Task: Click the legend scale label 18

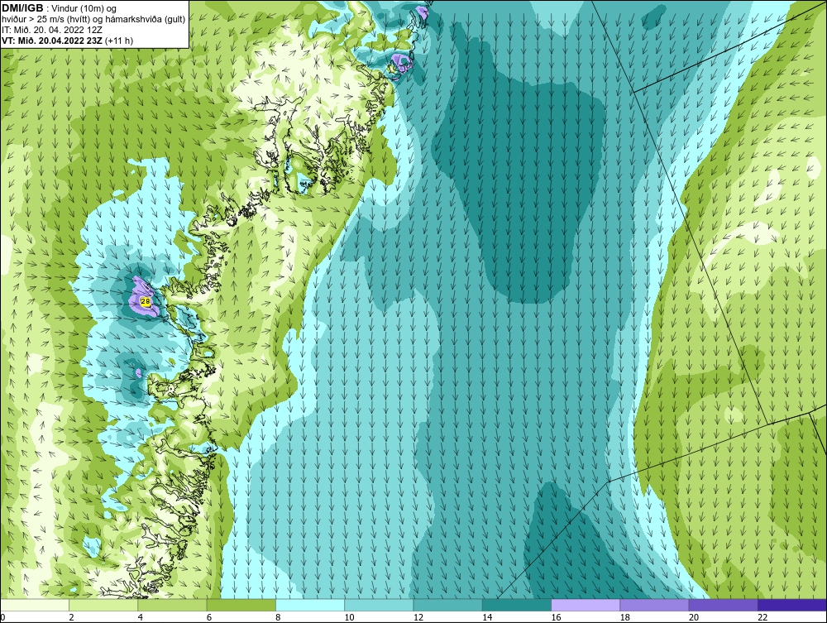Action: [624, 618]
